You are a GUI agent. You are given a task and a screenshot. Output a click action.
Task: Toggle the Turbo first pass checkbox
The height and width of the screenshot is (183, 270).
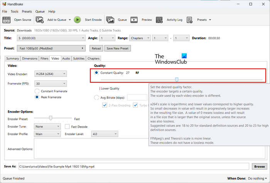pos(135,105)
